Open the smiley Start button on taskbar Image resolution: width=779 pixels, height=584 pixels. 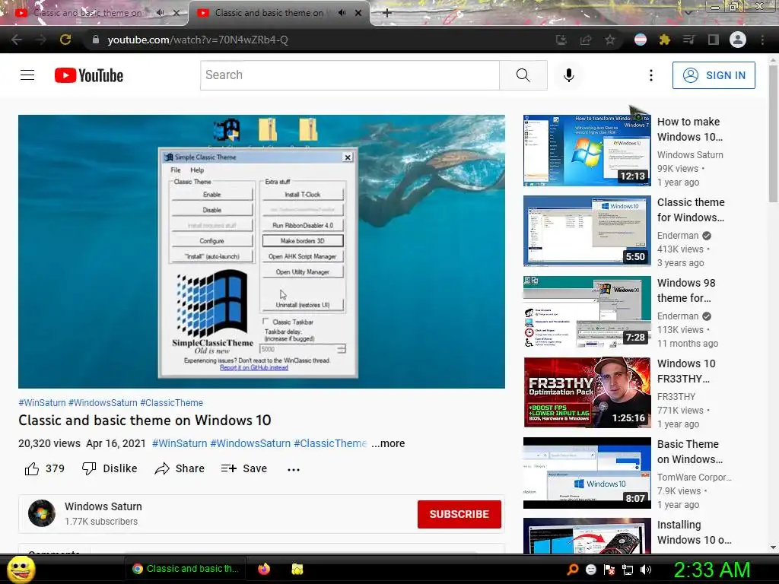[x=21, y=569]
